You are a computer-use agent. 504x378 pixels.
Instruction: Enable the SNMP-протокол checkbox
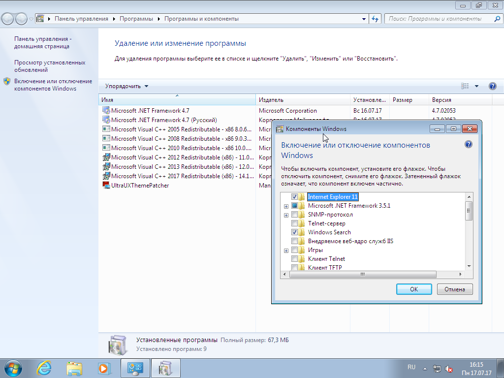[294, 215]
